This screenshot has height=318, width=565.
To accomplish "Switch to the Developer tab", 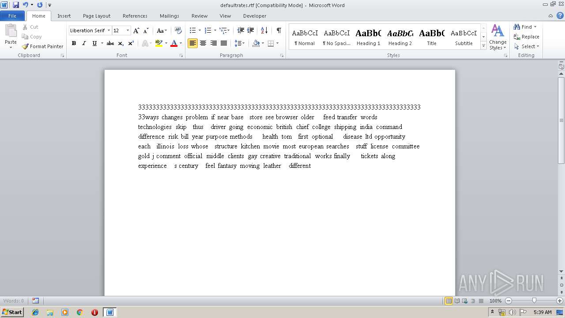I will pyautogui.click(x=255, y=16).
